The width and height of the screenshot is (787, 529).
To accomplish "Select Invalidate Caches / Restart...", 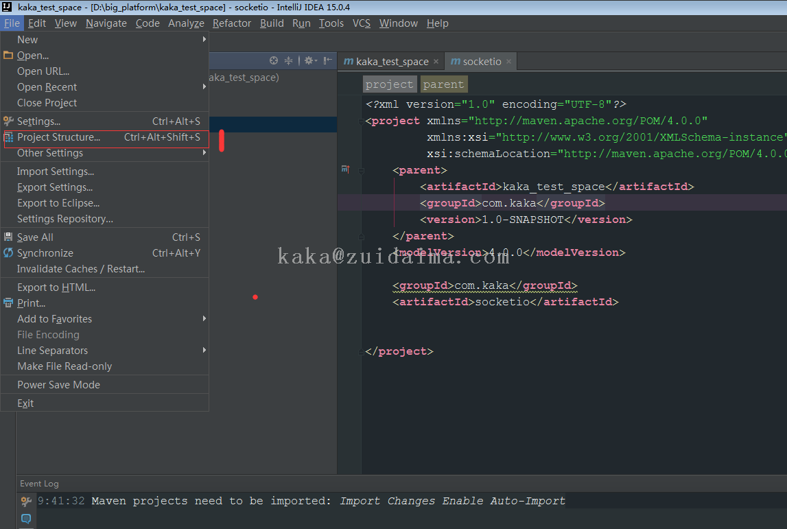I will click(x=104, y=268).
